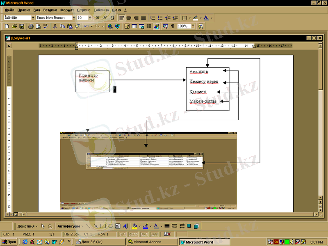This screenshot has height=246, width=328.
Task: Insert WordArt from the drawing toolbar
Action: click(x=125, y=226)
